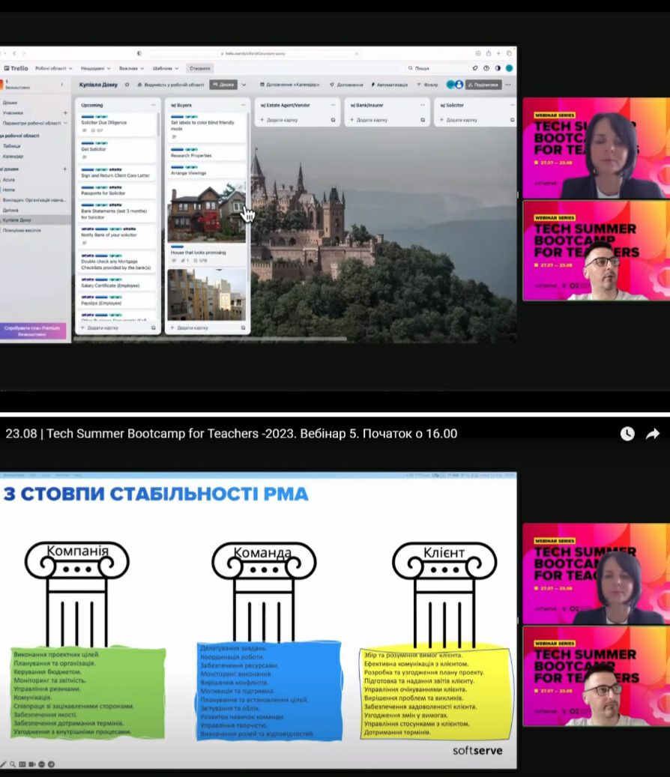670x777 pixels.
Task: Click the YouTube share arrow icon
Action: [x=652, y=434]
